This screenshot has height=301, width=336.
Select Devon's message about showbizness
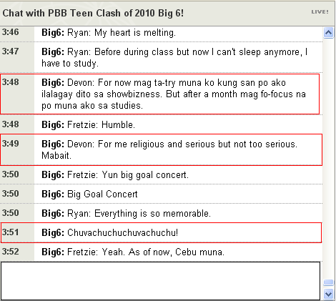tap(160, 94)
